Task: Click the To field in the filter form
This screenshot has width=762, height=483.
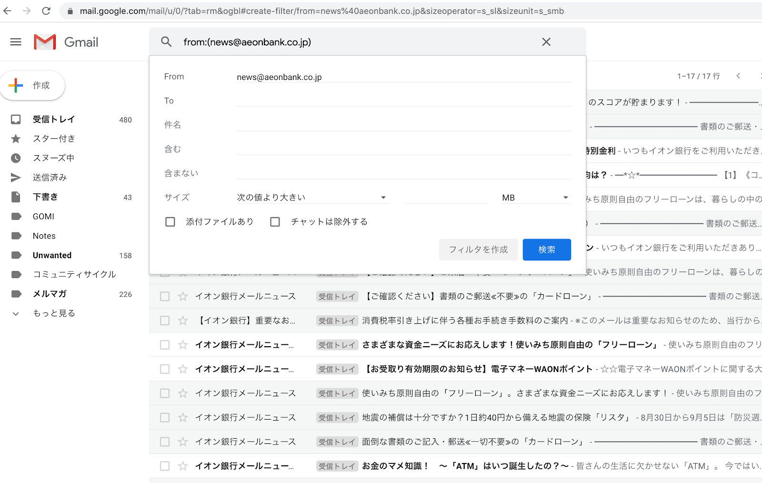Action: [x=404, y=101]
